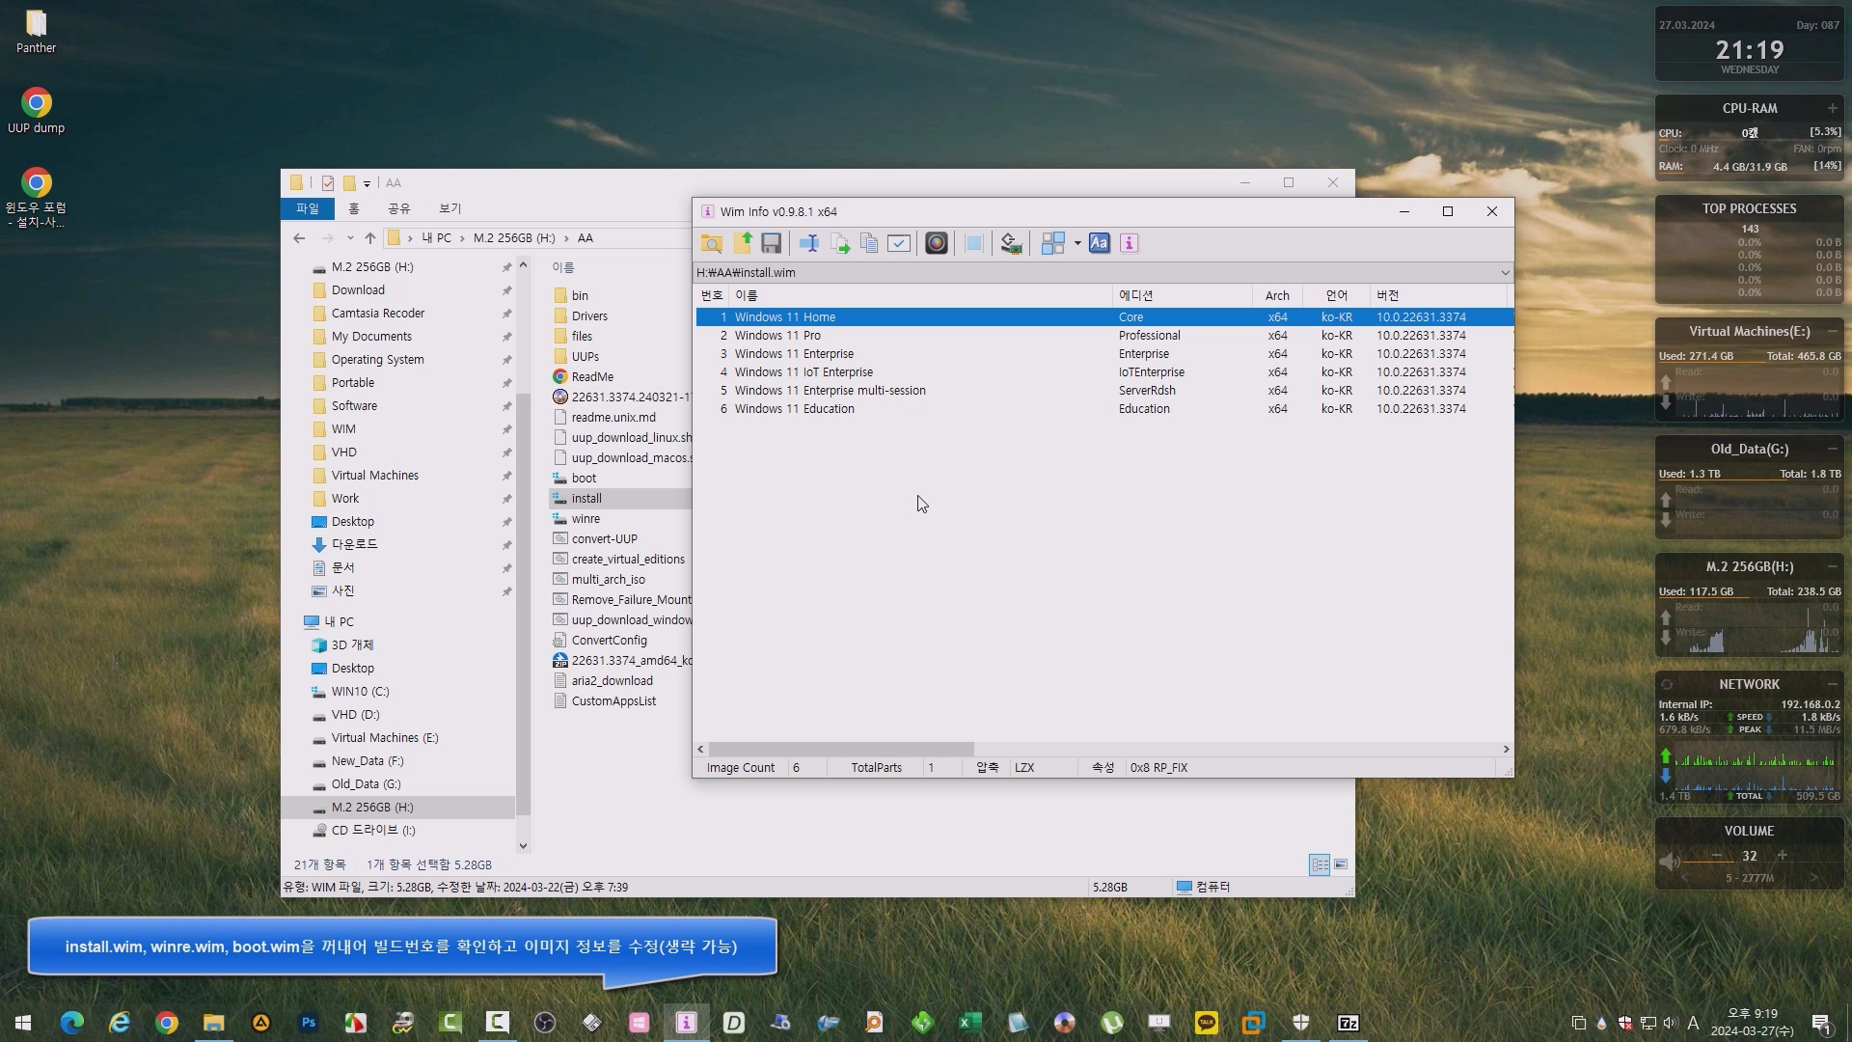Viewport: 1852px width, 1042px height.
Task: Select the ConvertConfig file
Action: [x=610, y=641]
